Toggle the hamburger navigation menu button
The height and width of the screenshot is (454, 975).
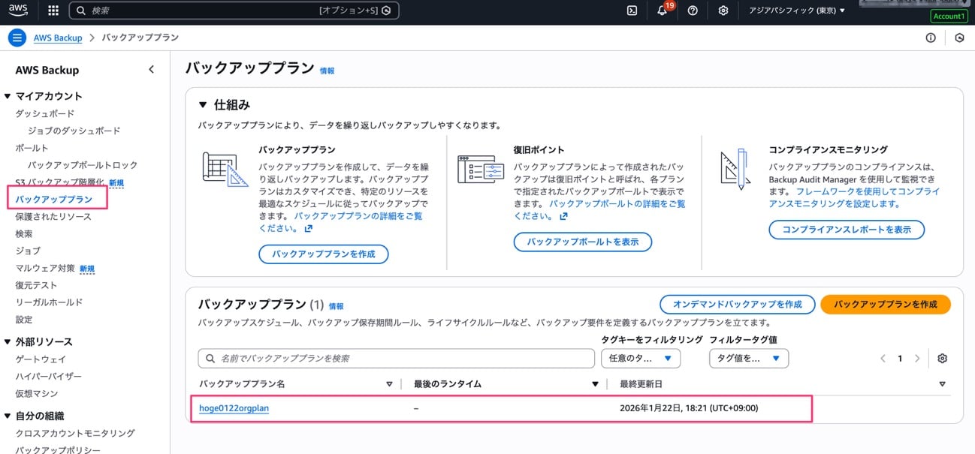(x=17, y=38)
